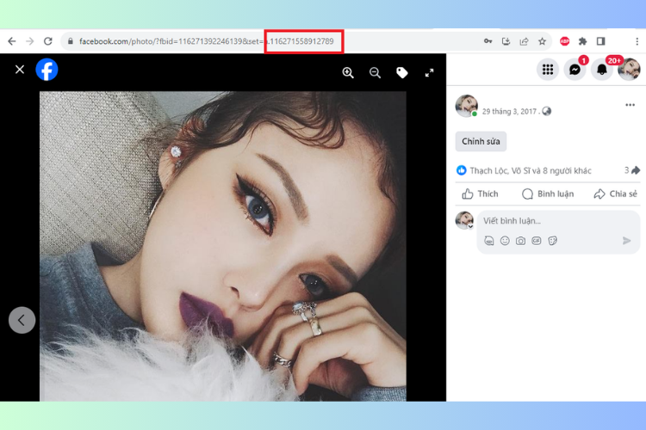Click the Bình luận comment button
The image size is (646, 430).
click(548, 194)
